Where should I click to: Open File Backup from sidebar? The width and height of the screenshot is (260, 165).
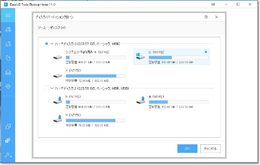coord(8,58)
